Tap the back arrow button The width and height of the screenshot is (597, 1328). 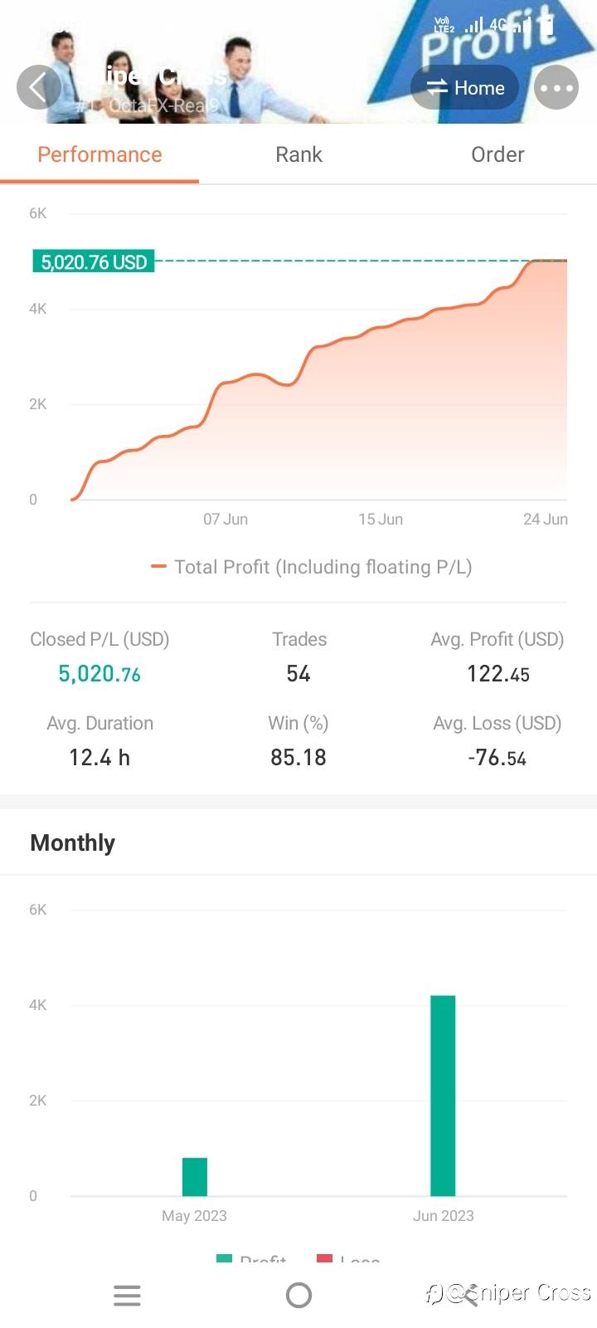pyautogui.click(x=38, y=87)
